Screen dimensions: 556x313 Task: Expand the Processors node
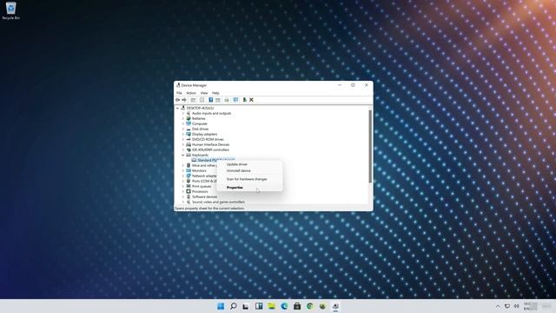[183, 191]
